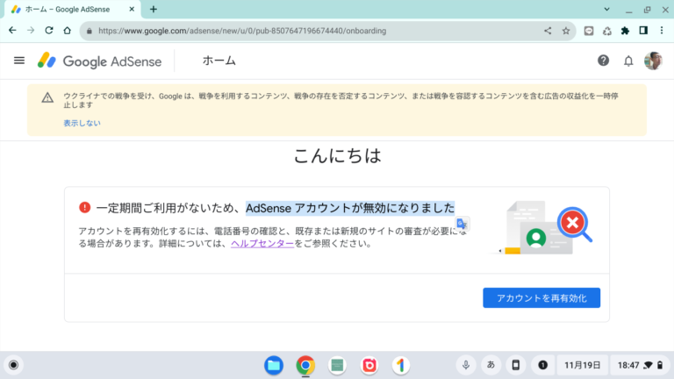674x379 pixels.
Task: Click the Google AdSense logo
Action: coord(99,61)
